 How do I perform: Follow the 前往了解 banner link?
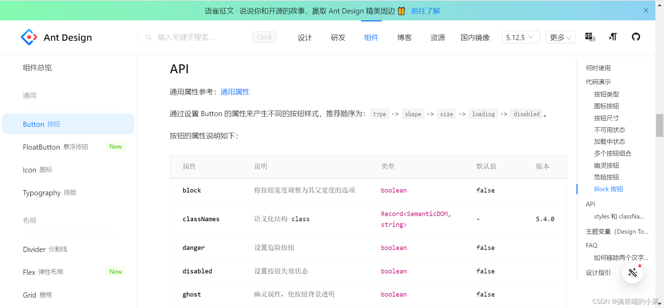[425, 11]
